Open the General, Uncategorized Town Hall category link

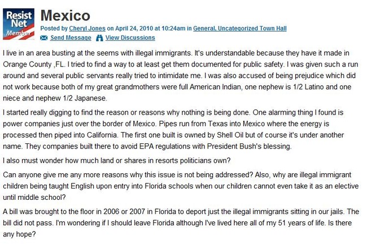(239, 29)
